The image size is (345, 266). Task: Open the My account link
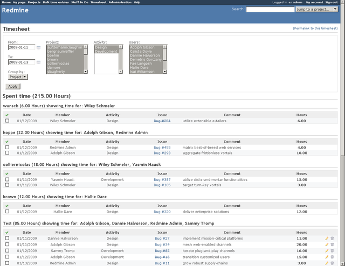point(314,2)
